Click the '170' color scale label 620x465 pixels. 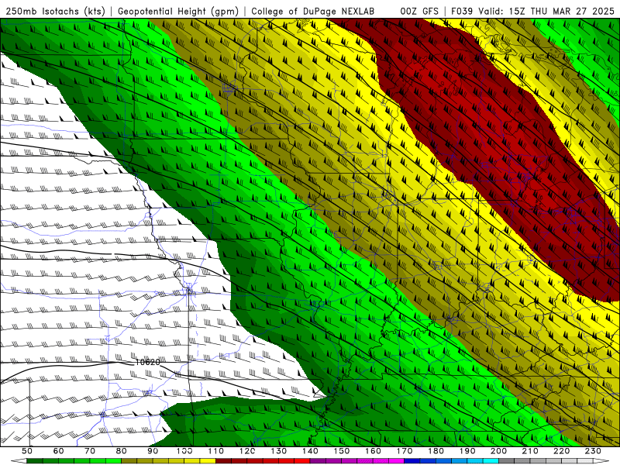tap(405, 451)
